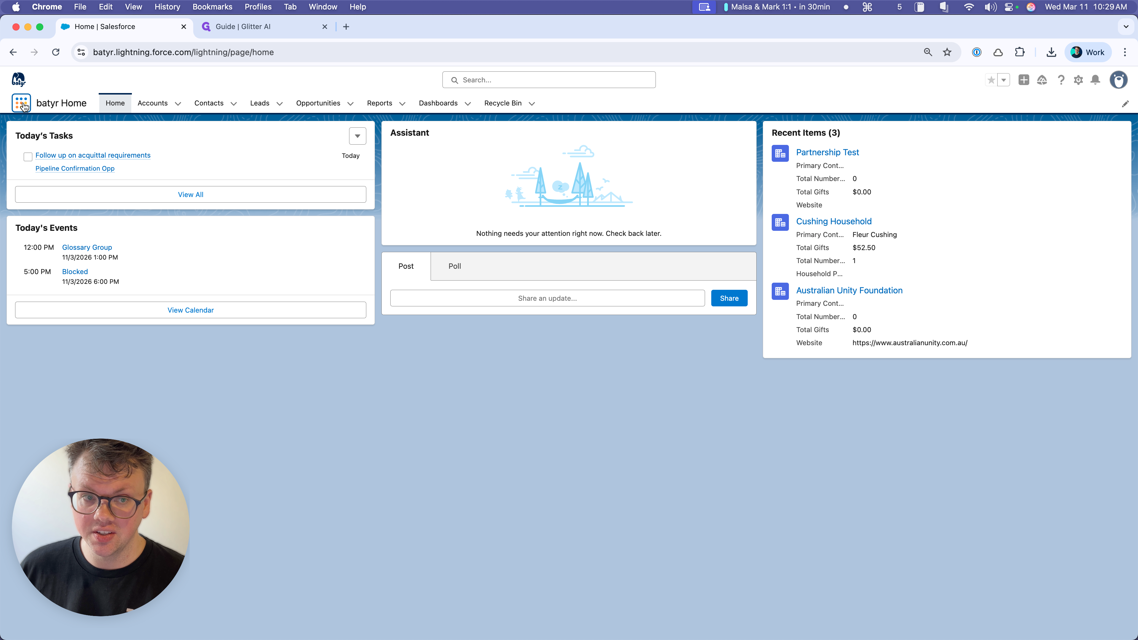Open the Pipeline Confirmation Opp link
The width and height of the screenshot is (1138, 640).
pyautogui.click(x=75, y=168)
